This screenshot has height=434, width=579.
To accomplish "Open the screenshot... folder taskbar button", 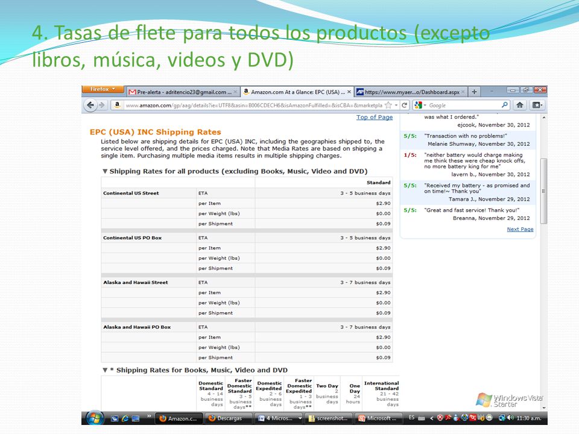I will (328, 418).
